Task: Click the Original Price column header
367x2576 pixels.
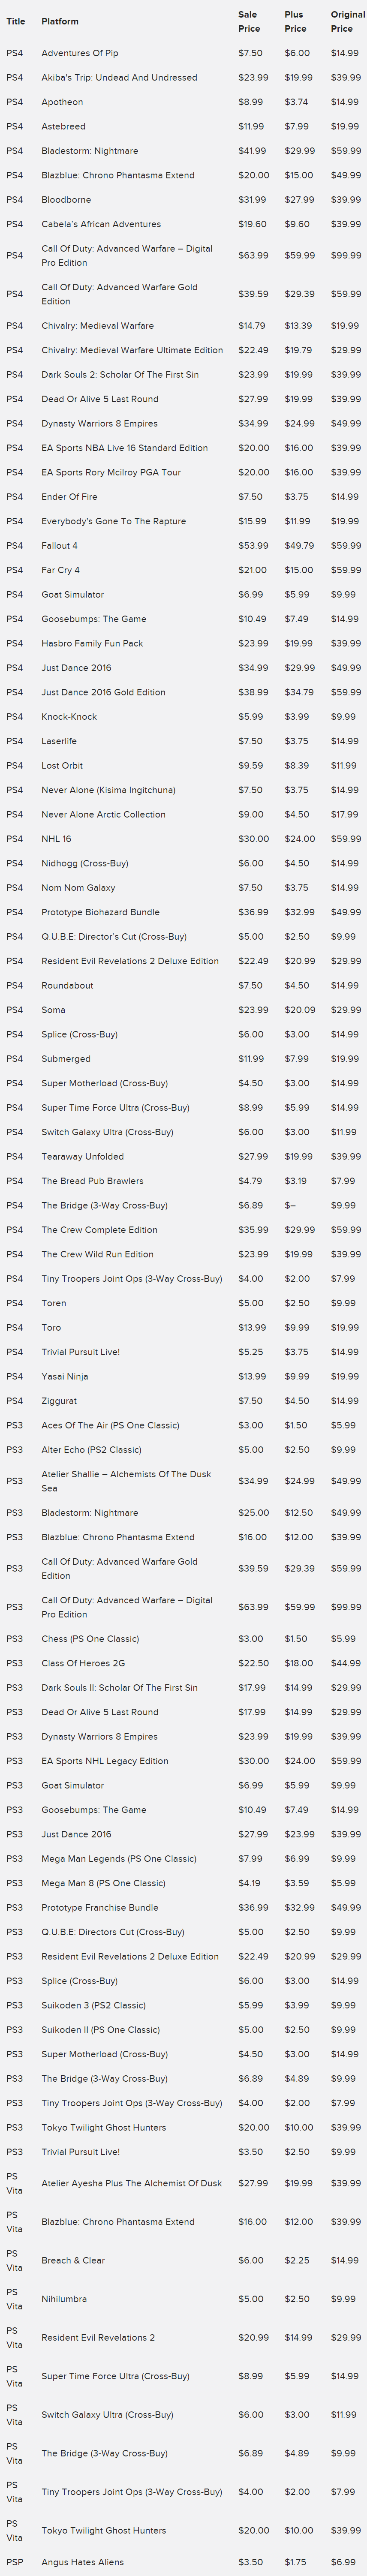Action: [x=347, y=21]
